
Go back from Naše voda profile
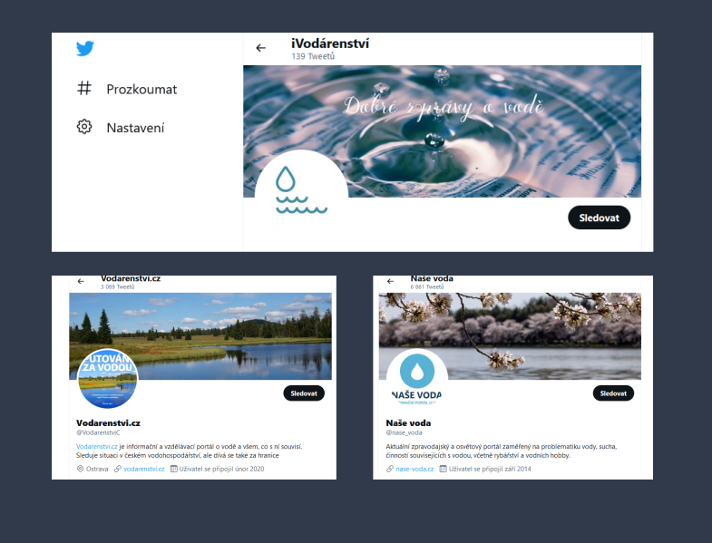click(x=391, y=282)
